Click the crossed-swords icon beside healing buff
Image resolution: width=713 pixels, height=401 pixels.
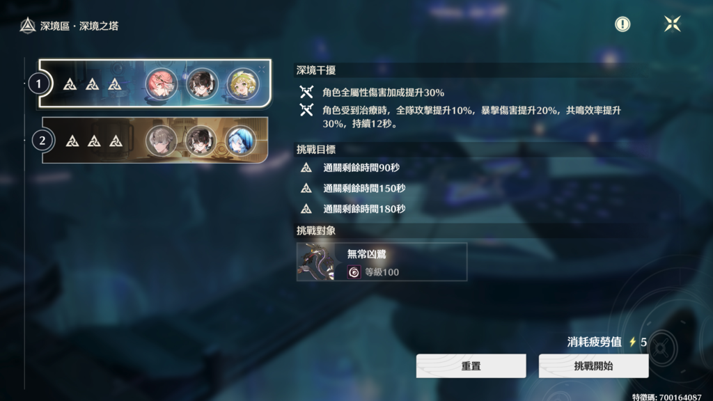[x=306, y=109]
